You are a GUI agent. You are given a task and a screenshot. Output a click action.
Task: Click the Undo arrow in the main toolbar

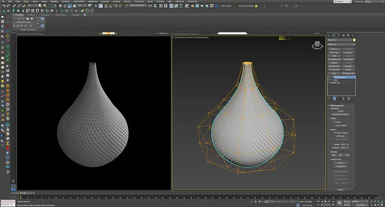[4, 6]
